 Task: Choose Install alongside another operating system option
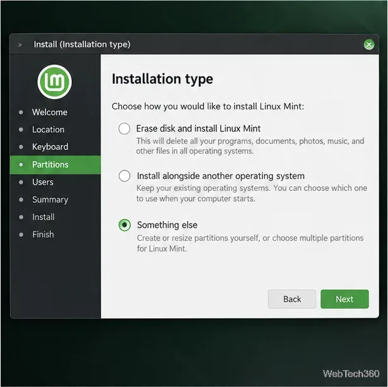coord(124,176)
